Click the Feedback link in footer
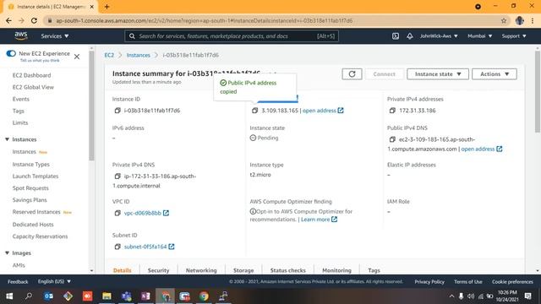Viewport: 541px width, 304px height. 18,281
